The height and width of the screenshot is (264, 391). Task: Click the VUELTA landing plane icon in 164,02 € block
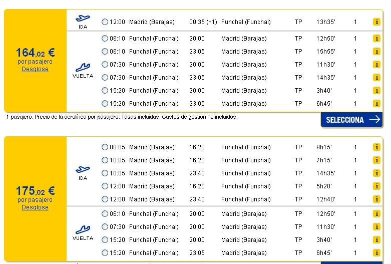click(x=83, y=67)
